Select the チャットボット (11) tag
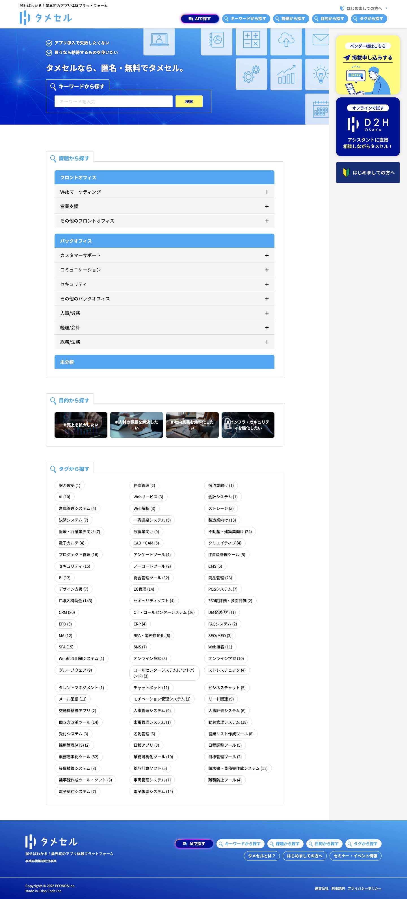The height and width of the screenshot is (899, 407). click(x=151, y=687)
